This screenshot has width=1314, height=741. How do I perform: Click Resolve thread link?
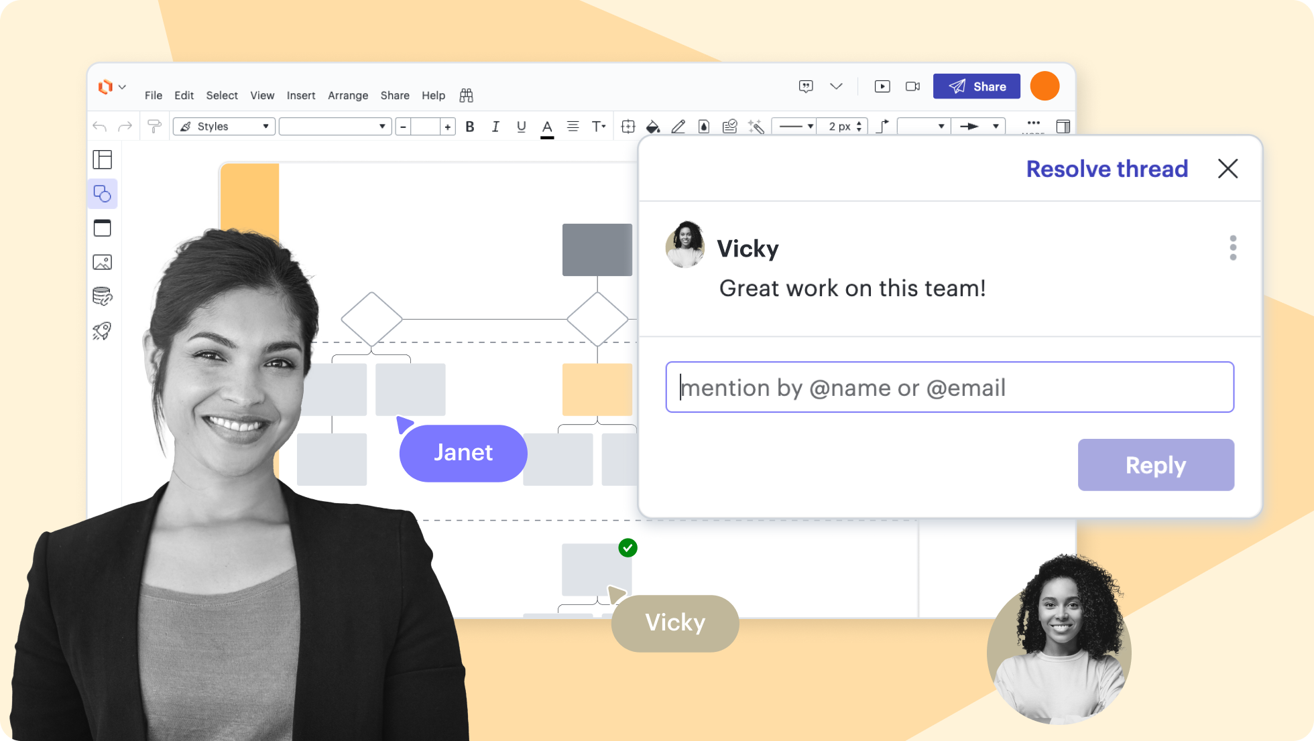point(1106,169)
